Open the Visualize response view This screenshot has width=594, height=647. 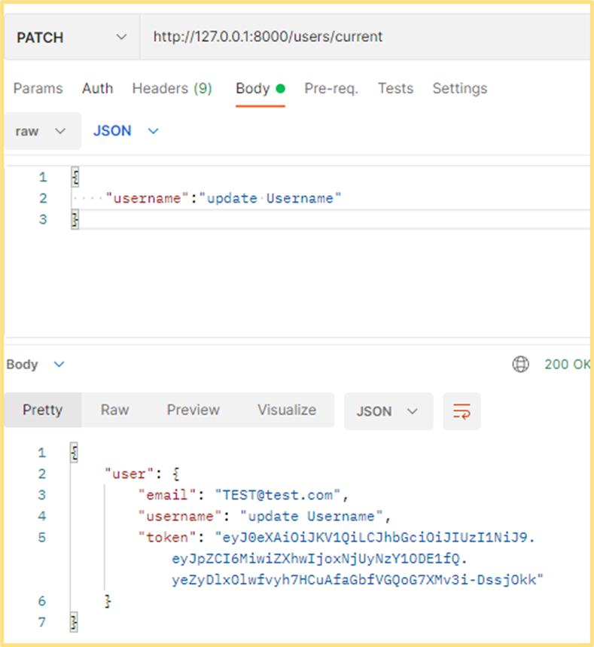pos(287,410)
